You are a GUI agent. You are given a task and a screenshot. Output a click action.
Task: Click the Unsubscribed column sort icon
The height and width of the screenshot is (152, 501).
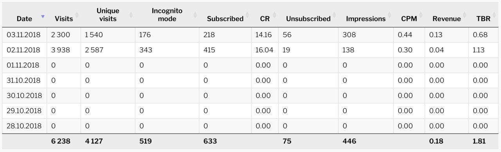(334, 16)
